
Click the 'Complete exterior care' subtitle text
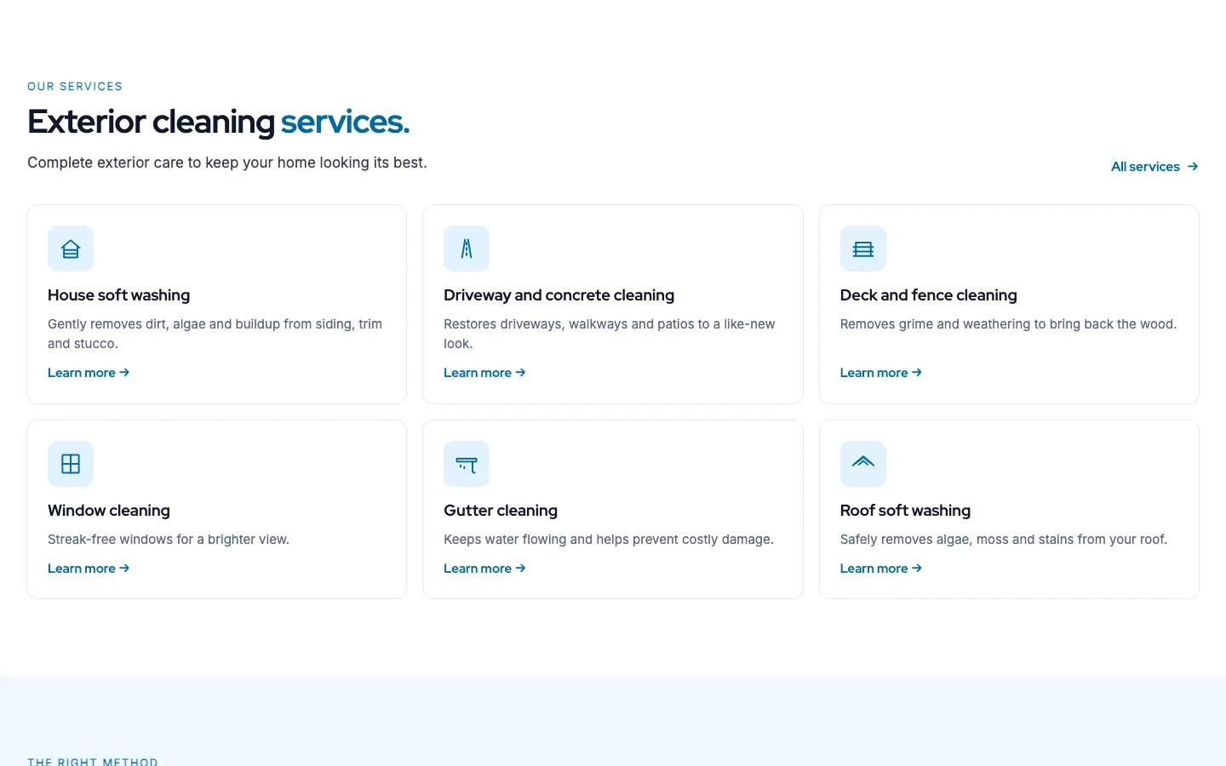click(x=227, y=163)
